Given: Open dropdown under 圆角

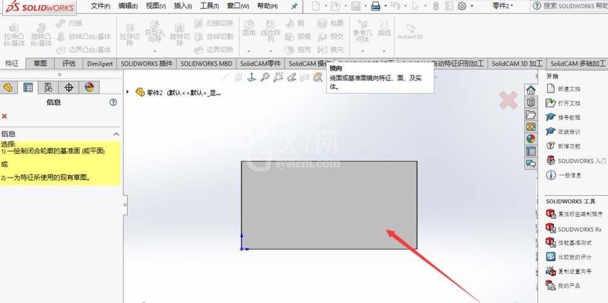Looking at the screenshot, I should [x=249, y=51].
